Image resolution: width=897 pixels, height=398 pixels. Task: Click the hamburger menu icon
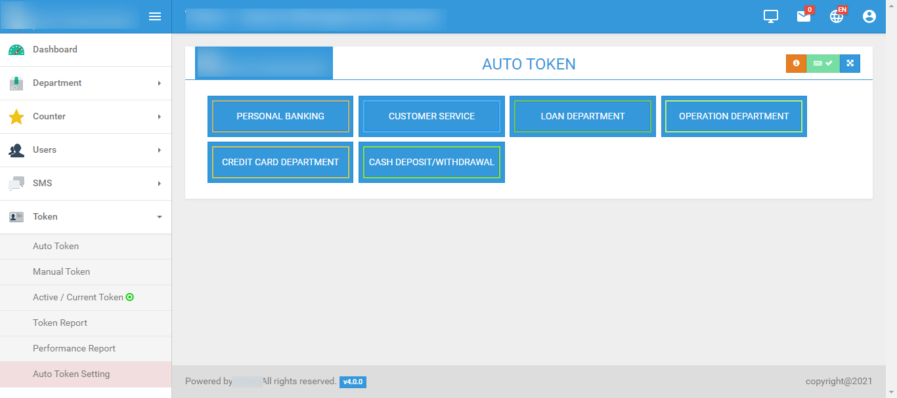click(x=155, y=16)
